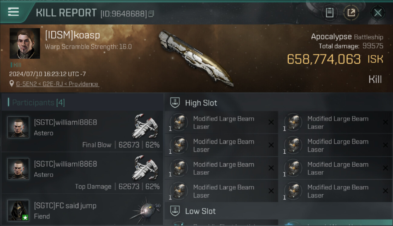Open the hamburger main menu

[x=13, y=12]
